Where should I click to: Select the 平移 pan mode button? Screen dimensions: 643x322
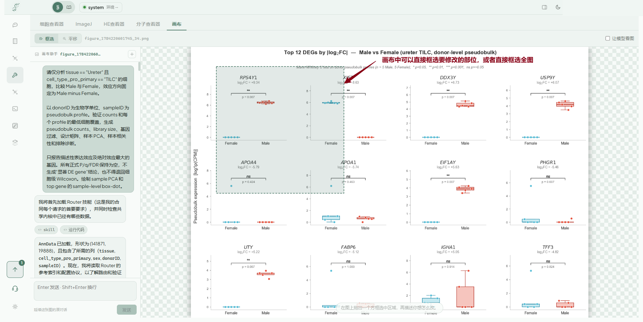pyautogui.click(x=70, y=39)
